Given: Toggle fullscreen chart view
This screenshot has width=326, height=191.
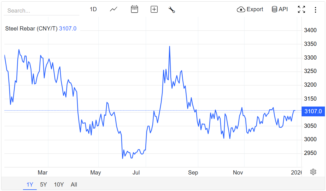Looking at the screenshot, I should pyautogui.click(x=301, y=9).
